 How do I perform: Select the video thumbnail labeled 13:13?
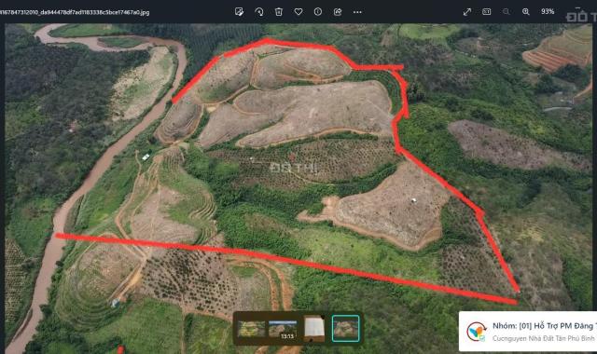(x=283, y=329)
